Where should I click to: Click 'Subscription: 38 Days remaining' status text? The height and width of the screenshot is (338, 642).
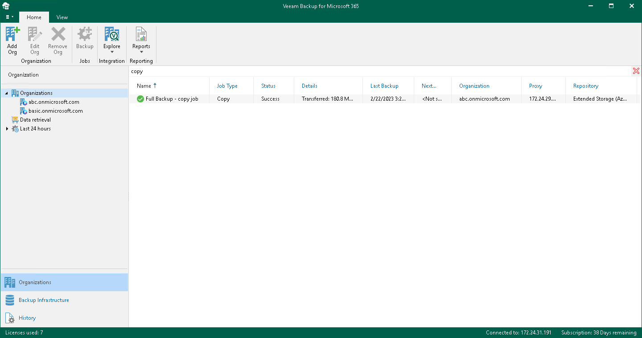tap(599, 333)
